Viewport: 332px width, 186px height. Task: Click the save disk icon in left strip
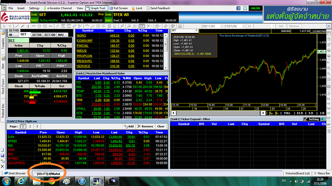(3, 156)
